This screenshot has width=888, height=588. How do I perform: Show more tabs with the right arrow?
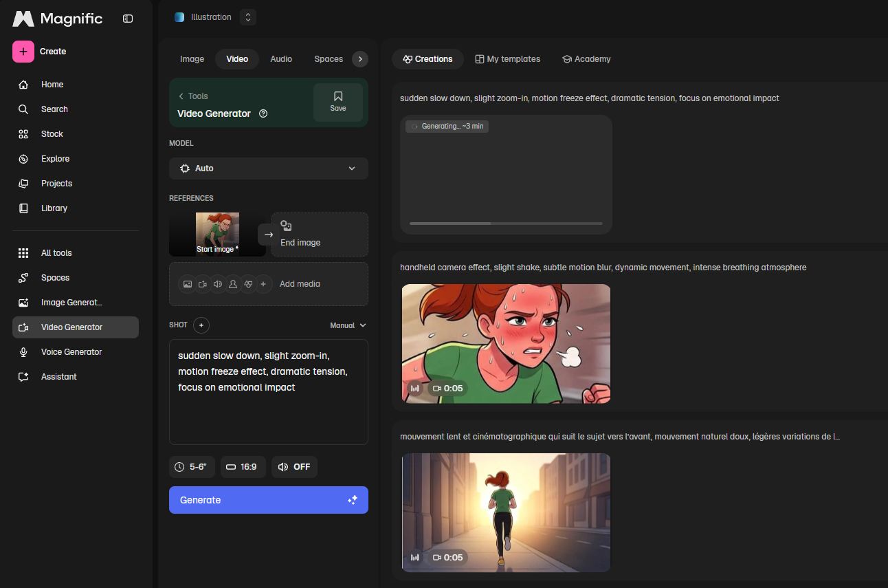[360, 59]
